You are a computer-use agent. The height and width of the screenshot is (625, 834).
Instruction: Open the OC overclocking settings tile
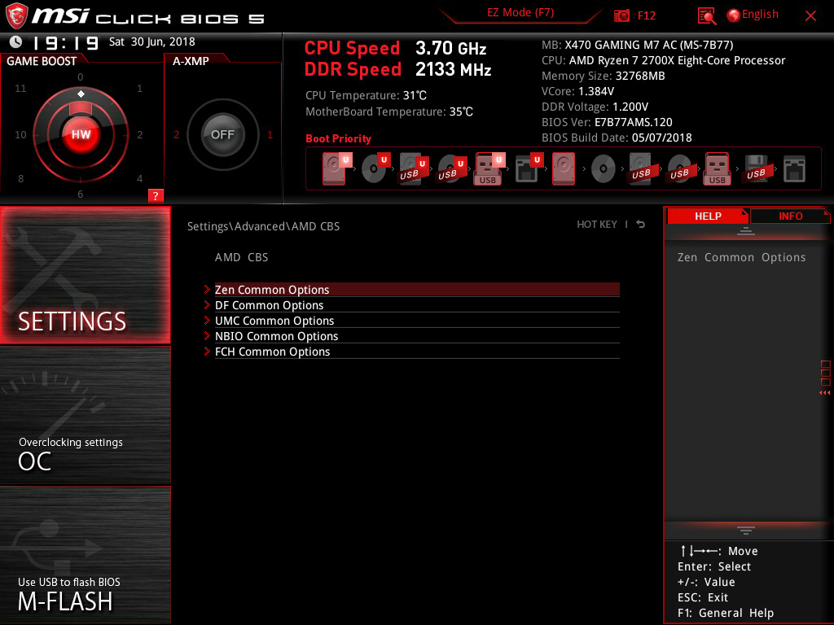pos(85,416)
